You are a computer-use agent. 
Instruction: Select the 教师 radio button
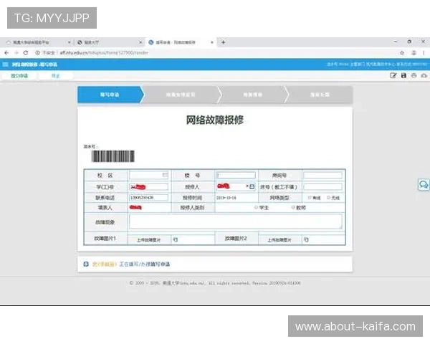[x=293, y=207]
